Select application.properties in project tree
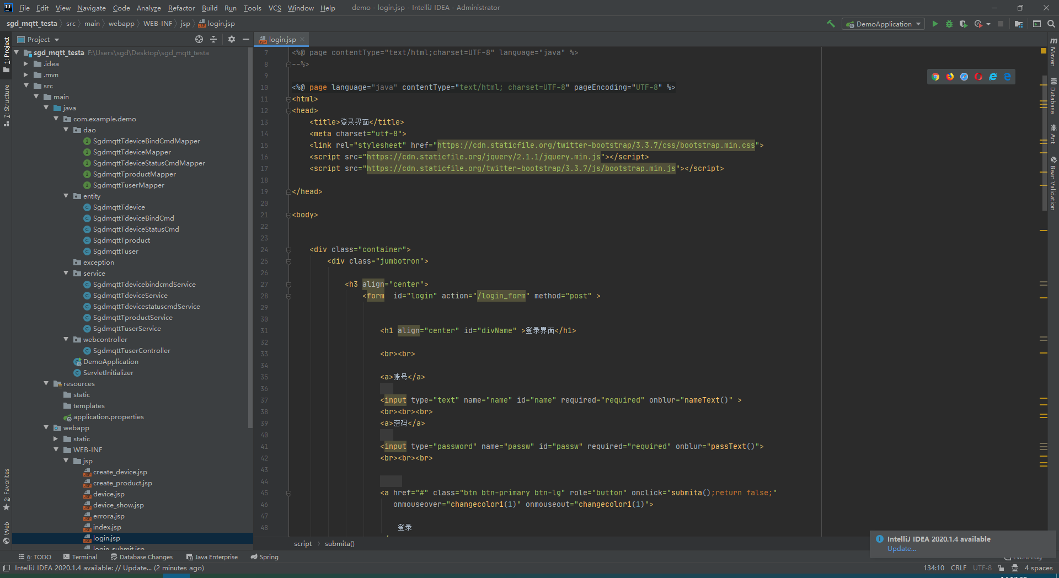The width and height of the screenshot is (1059, 578). click(x=108, y=416)
